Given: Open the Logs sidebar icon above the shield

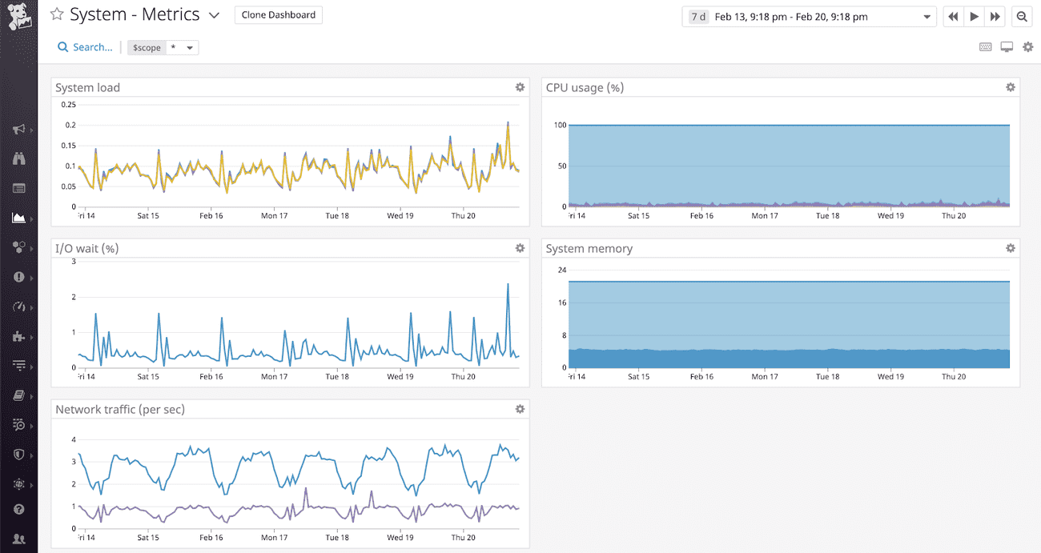Looking at the screenshot, I should tap(19, 425).
